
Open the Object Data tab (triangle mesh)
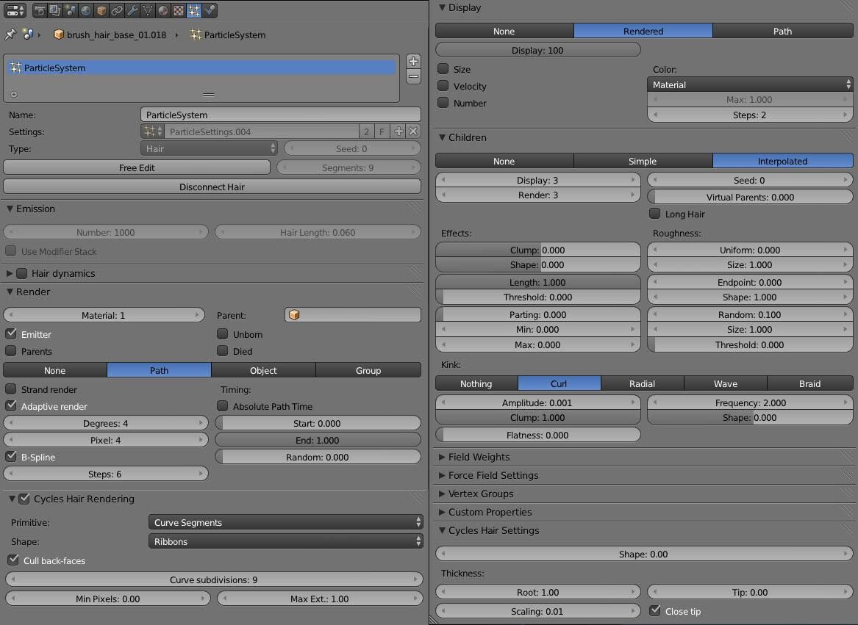tap(148, 10)
